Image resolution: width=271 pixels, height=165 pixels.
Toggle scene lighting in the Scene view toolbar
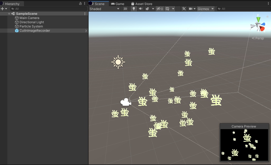point(134,9)
